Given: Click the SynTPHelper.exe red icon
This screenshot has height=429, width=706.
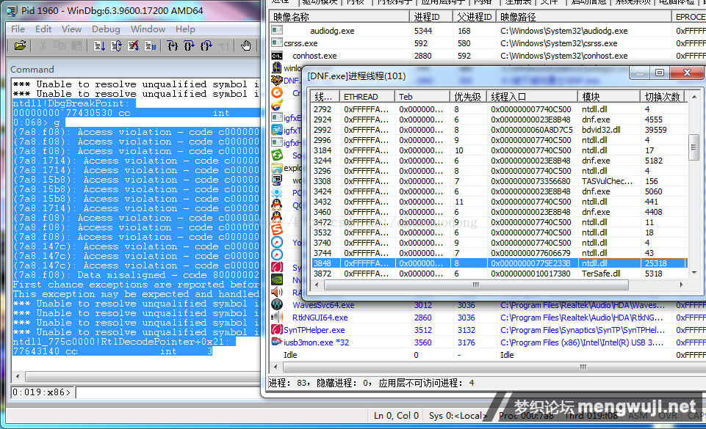Looking at the screenshot, I should pos(276,330).
